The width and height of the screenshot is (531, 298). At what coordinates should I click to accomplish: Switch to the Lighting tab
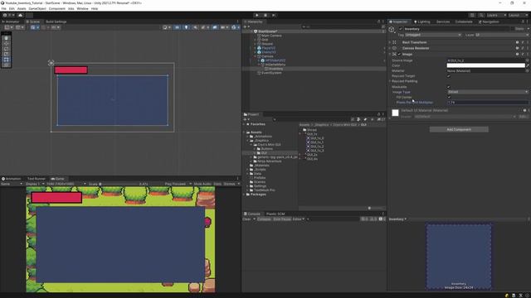coord(422,22)
